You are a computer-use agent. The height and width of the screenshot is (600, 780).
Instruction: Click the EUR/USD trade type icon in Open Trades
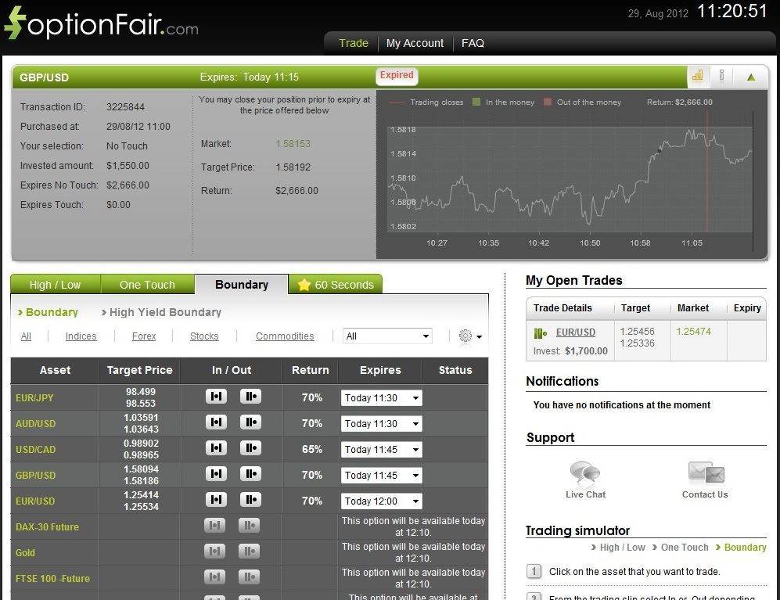click(x=539, y=332)
